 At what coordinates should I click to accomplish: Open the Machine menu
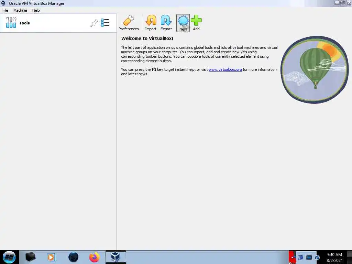20,10
